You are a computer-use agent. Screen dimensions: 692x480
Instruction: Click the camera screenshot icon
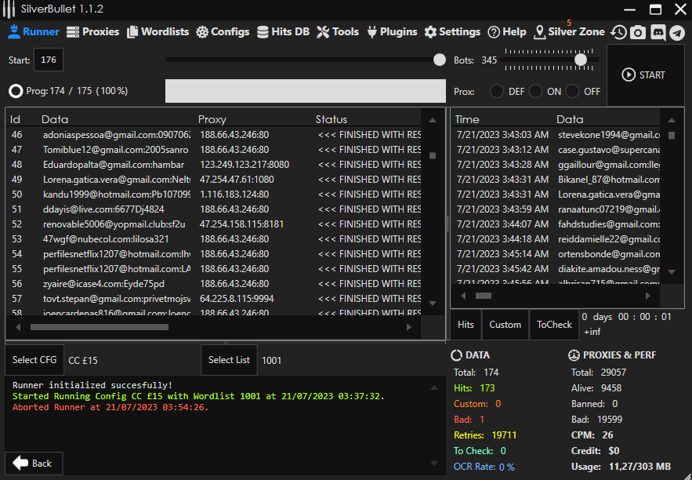[638, 32]
